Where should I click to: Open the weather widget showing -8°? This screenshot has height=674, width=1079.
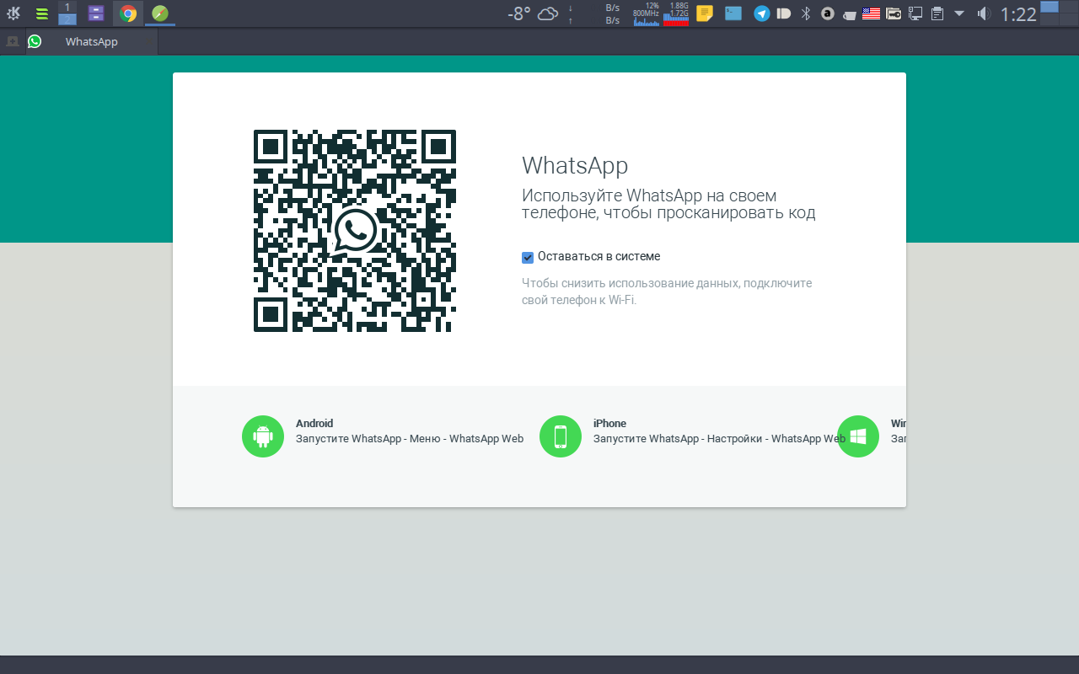tap(533, 13)
